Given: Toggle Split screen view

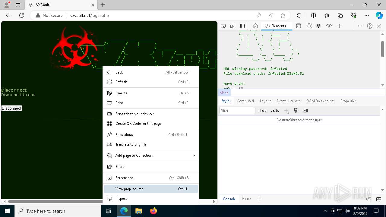Looking at the screenshot, I should [x=313, y=15].
